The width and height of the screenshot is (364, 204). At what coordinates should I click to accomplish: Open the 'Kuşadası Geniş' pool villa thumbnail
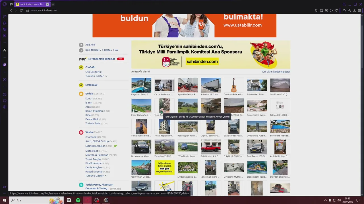pos(141,85)
